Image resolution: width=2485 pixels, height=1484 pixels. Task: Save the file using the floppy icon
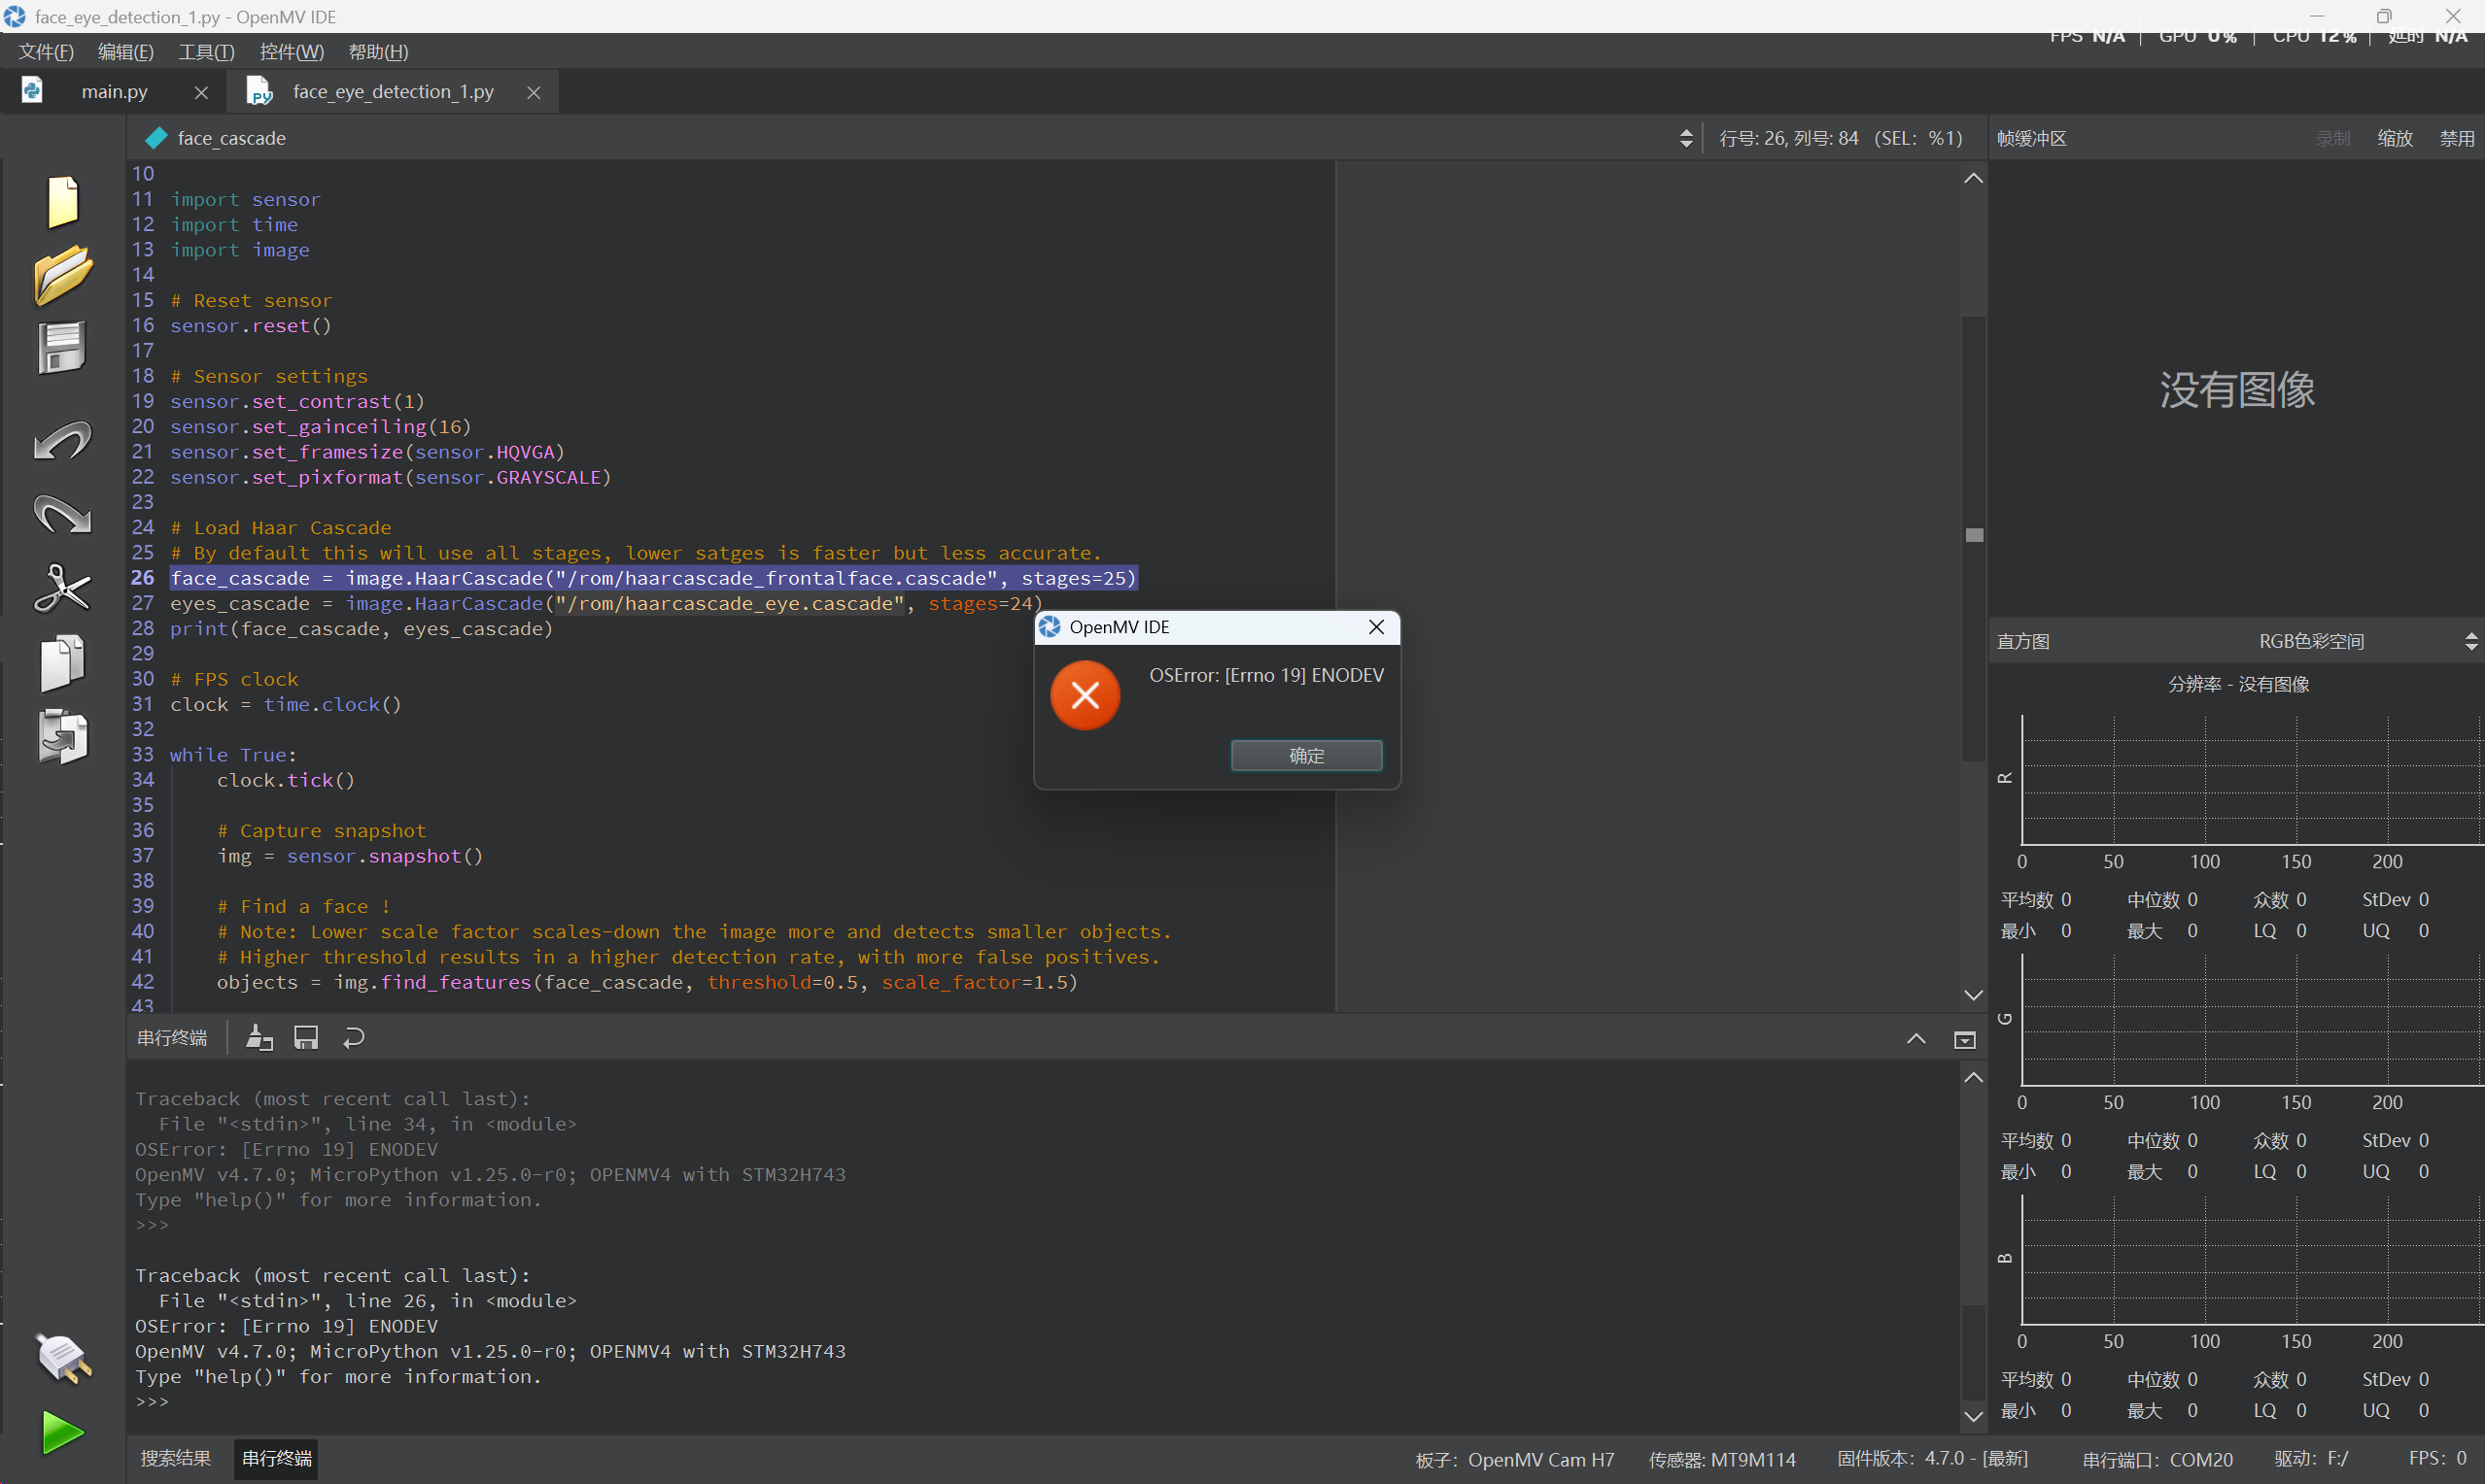pyautogui.click(x=62, y=347)
